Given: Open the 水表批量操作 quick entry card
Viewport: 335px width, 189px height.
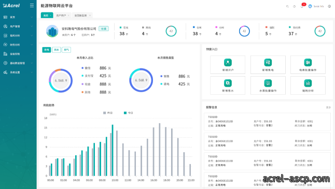Looking at the screenshot, I should click(268, 85).
